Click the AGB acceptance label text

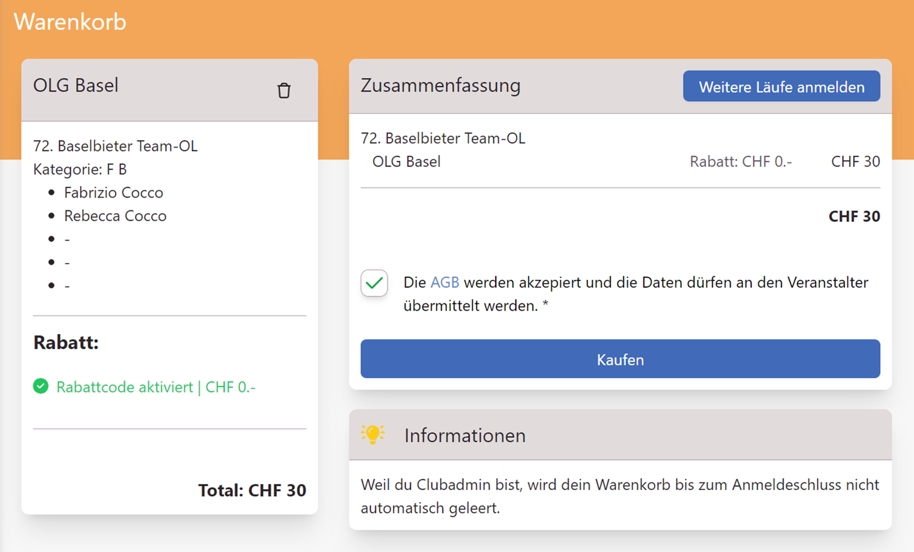coord(636,294)
